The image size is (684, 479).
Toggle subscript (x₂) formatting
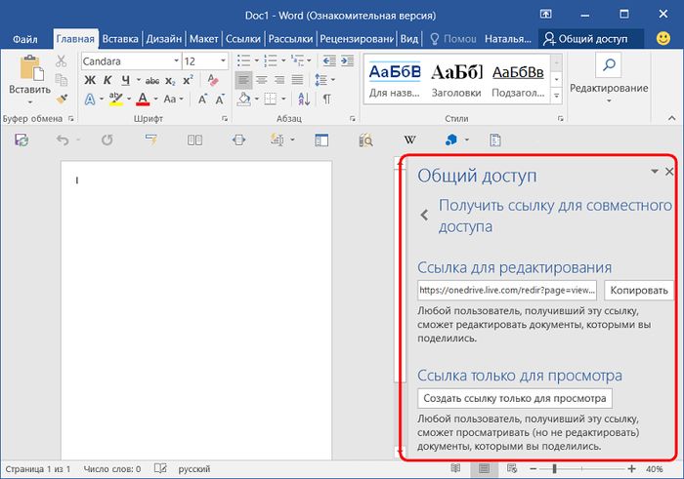(x=170, y=80)
